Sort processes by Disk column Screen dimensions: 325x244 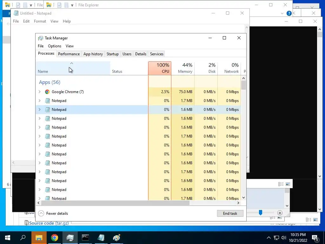[x=206, y=68]
